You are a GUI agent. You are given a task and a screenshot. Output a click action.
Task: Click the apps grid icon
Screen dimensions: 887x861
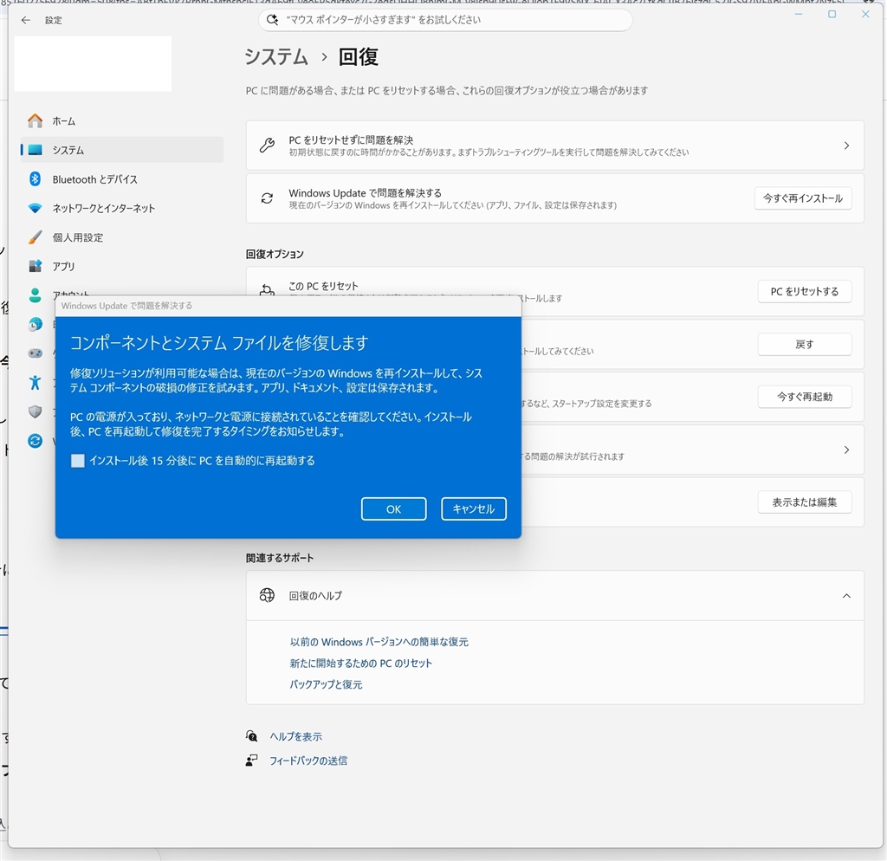tap(35, 266)
